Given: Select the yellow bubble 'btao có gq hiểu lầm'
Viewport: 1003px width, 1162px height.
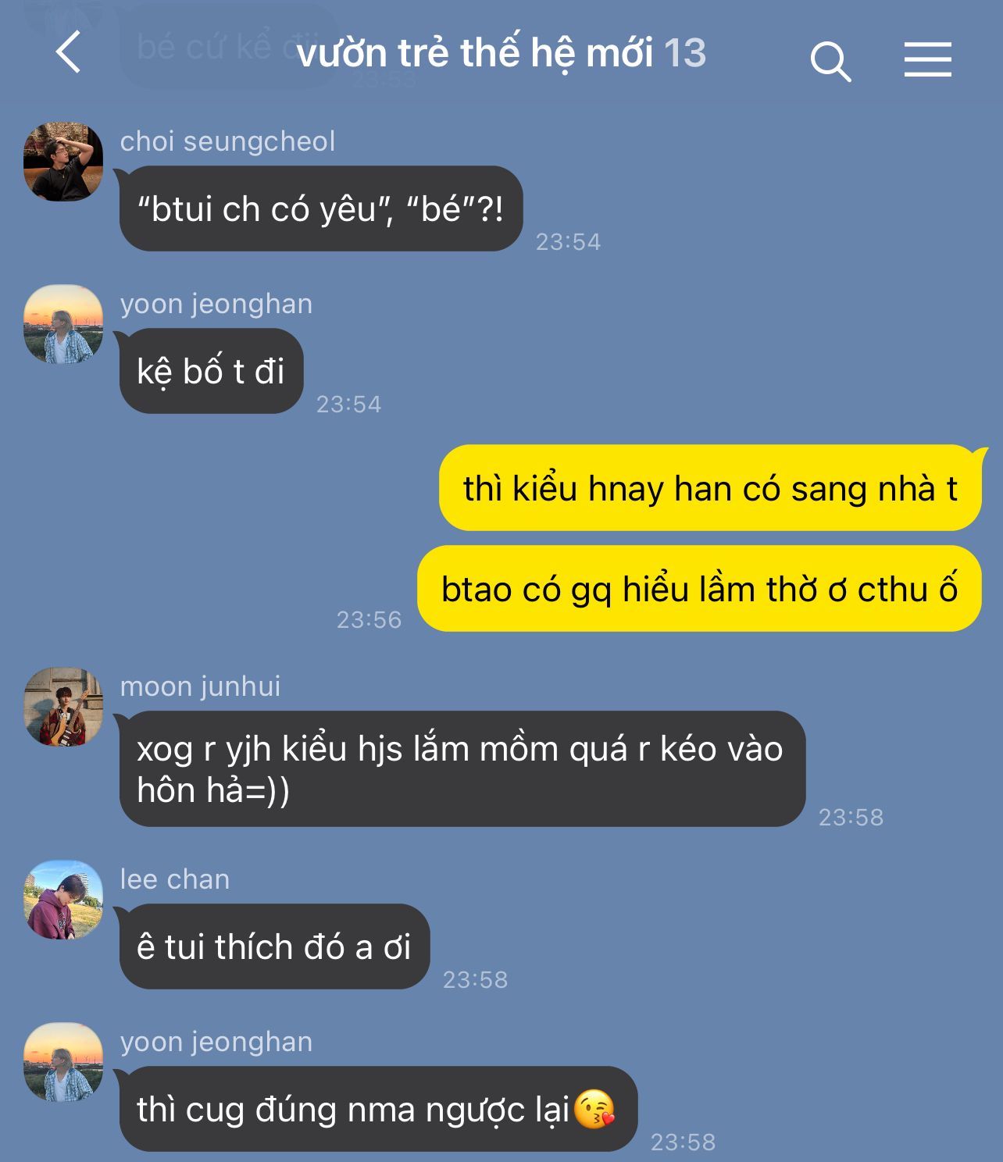Looking at the screenshot, I should pos(699,589).
